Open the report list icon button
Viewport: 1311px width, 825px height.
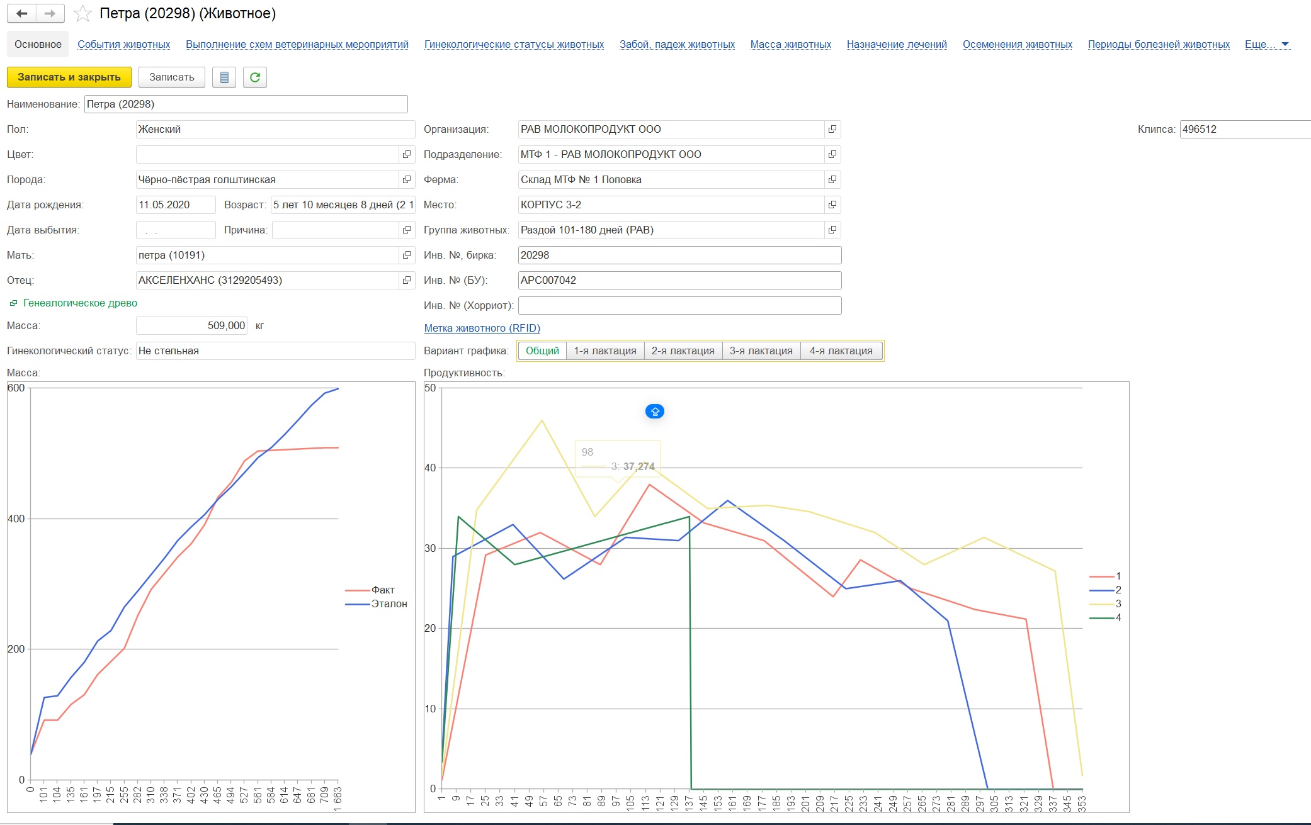[x=224, y=77]
